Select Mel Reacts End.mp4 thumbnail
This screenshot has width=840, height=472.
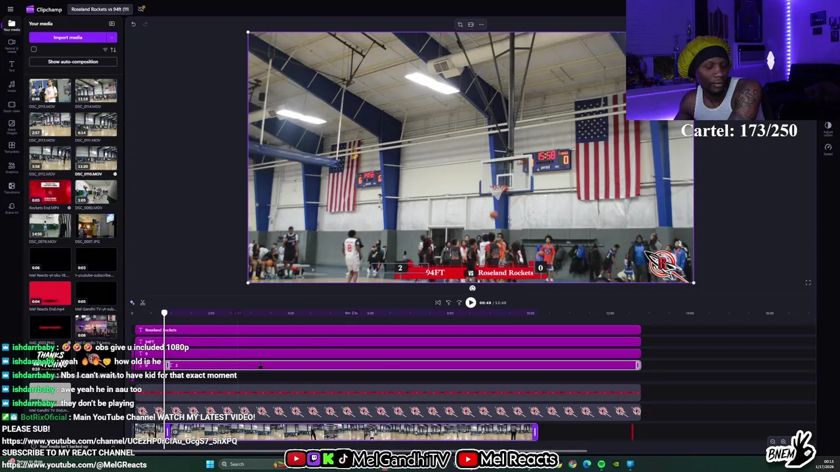(x=50, y=293)
